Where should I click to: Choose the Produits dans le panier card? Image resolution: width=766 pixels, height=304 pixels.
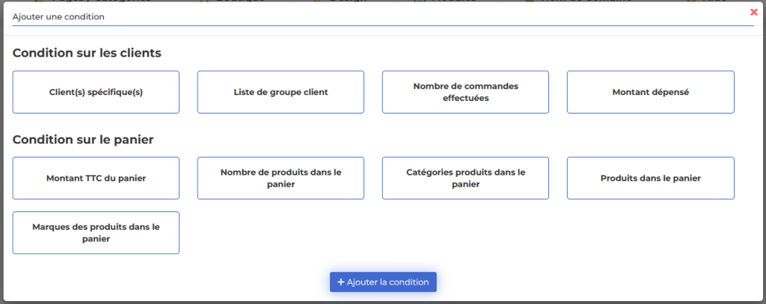click(x=651, y=178)
